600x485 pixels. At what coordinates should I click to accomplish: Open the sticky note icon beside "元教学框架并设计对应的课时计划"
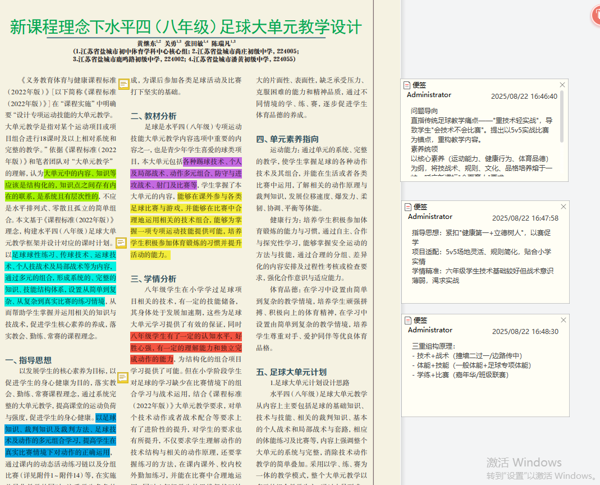tap(121, 242)
